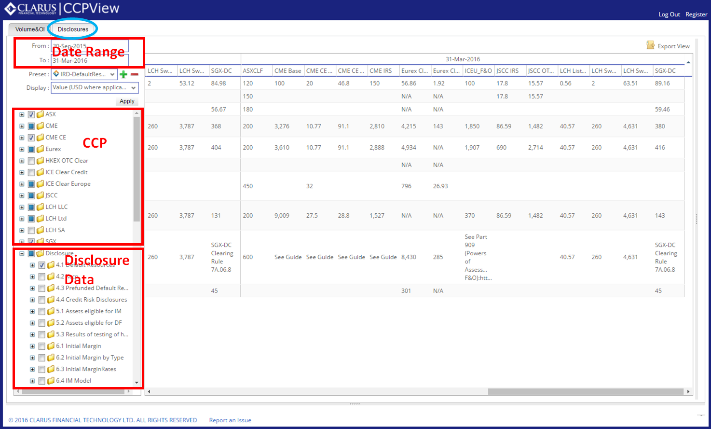Click the Report an Issue link

click(230, 420)
